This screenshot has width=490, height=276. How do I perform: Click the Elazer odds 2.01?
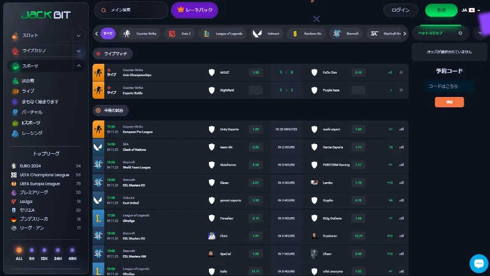click(x=255, y=183)
